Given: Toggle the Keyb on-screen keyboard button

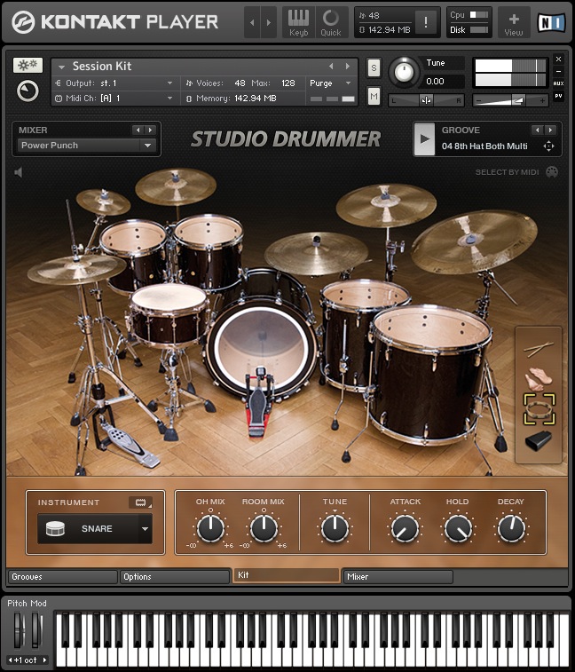Looking at the screenshot, I should (298, 22).
